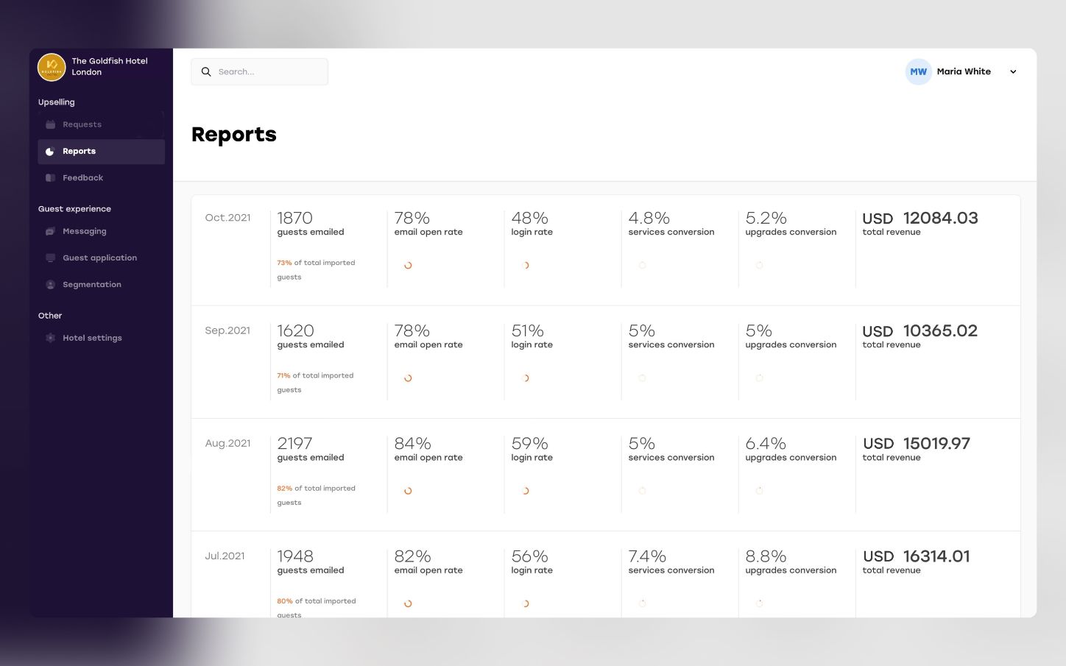This screenshot has width=1066, height=666.
Task: Click the Reports page heading
Action: [234, 135]
